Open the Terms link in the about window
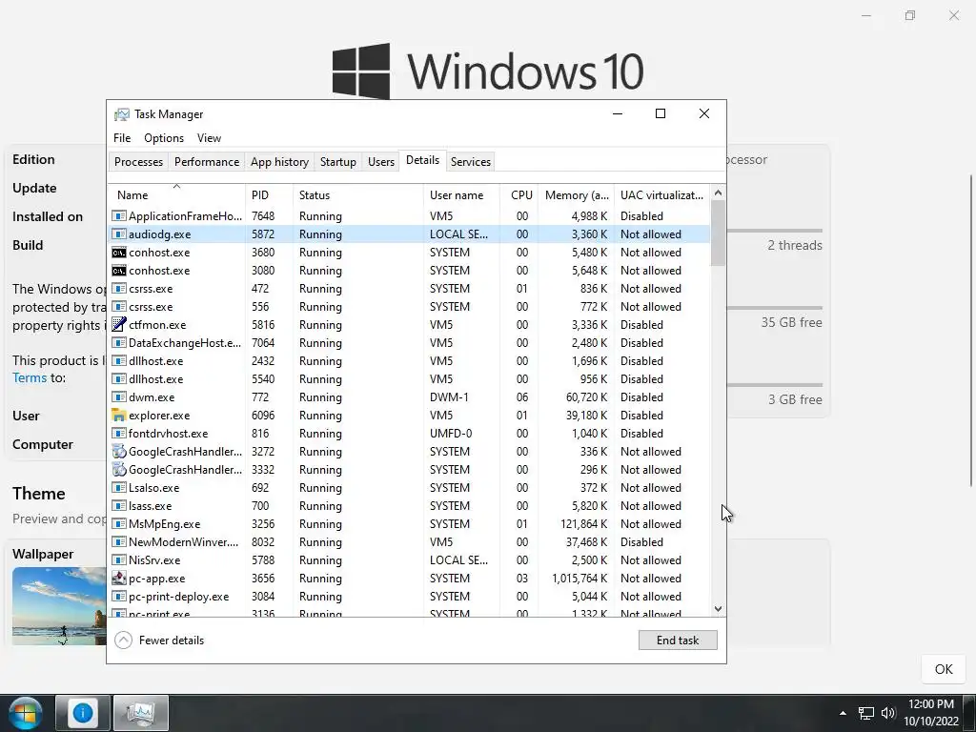The width and height of the screenshot is (976, 732). pyautogui.click(x=30, y=377)
